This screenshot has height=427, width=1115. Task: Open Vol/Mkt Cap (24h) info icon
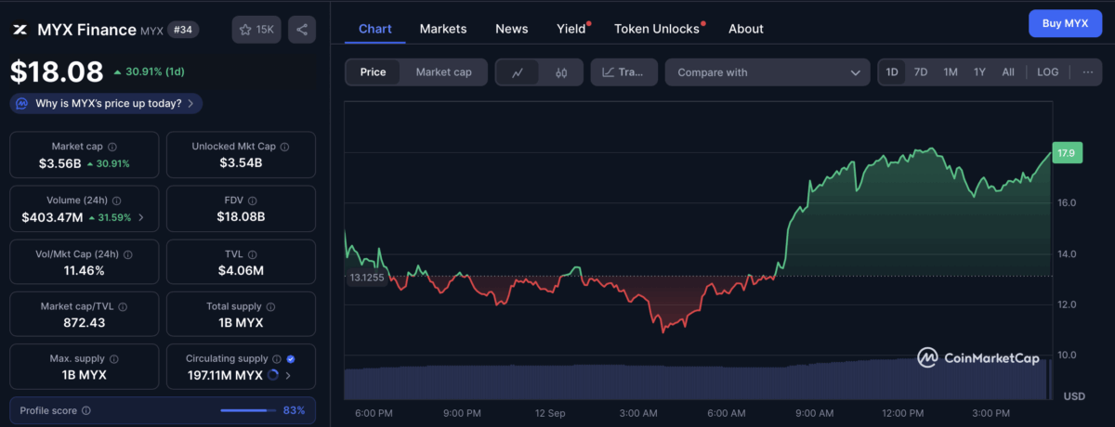point(128,253)
